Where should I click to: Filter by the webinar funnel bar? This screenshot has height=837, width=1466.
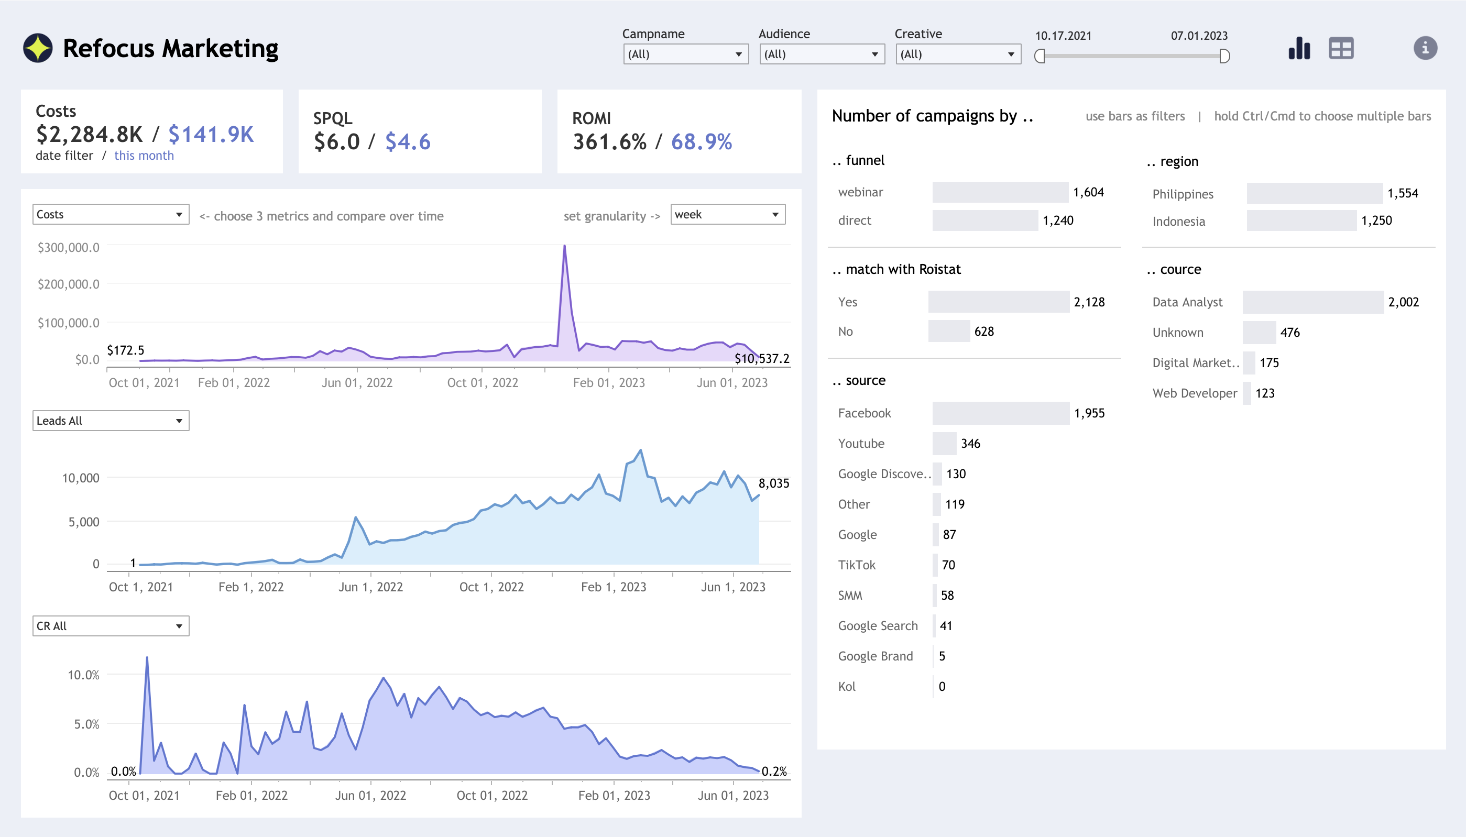[x=1000, y=192]
